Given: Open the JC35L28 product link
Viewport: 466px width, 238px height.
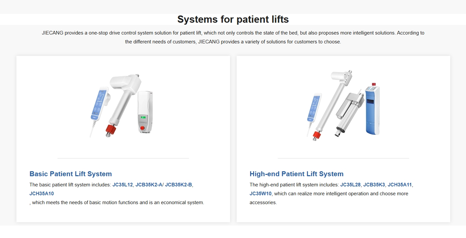Looking at the screenshot, I should 350,185.
